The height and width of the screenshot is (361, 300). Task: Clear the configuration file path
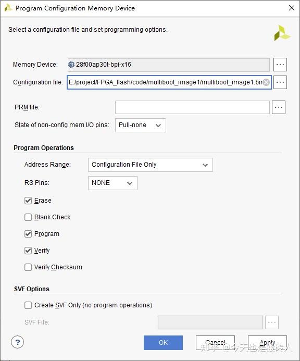(x=266, y=82)
